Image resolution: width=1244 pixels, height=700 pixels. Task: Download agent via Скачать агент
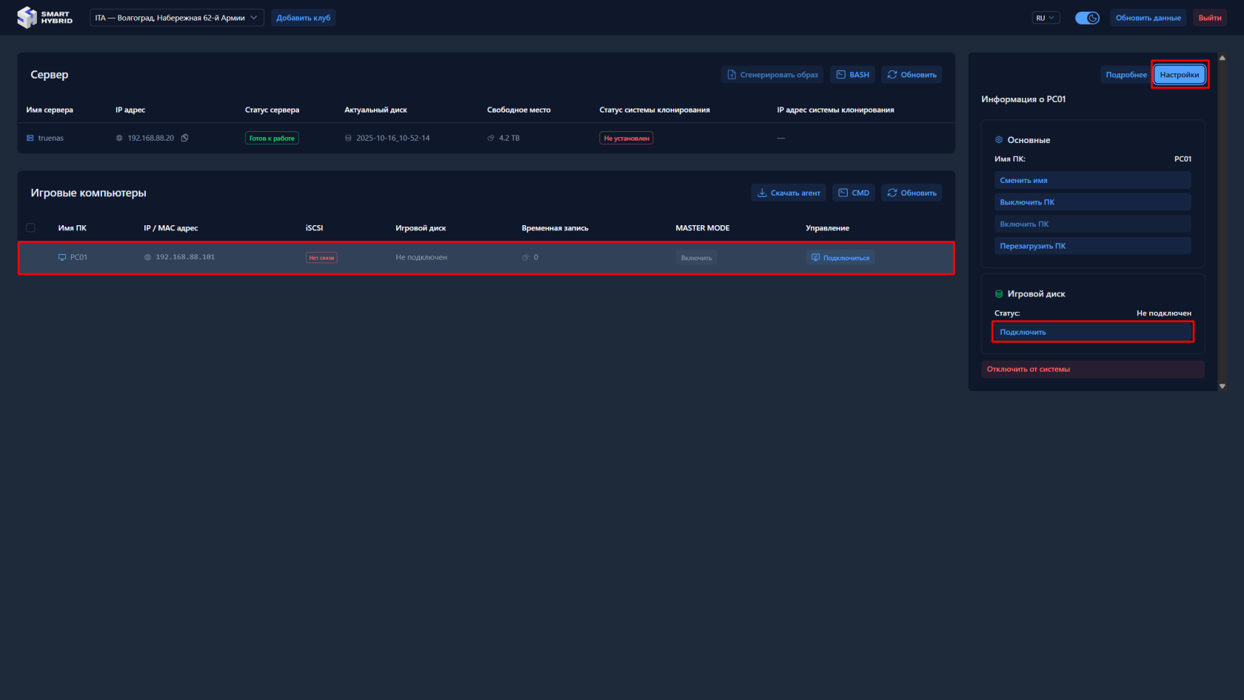(x=788, y=193)
